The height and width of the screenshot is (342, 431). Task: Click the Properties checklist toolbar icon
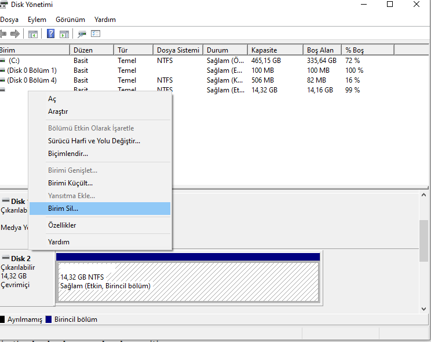(x=96, y=34)
